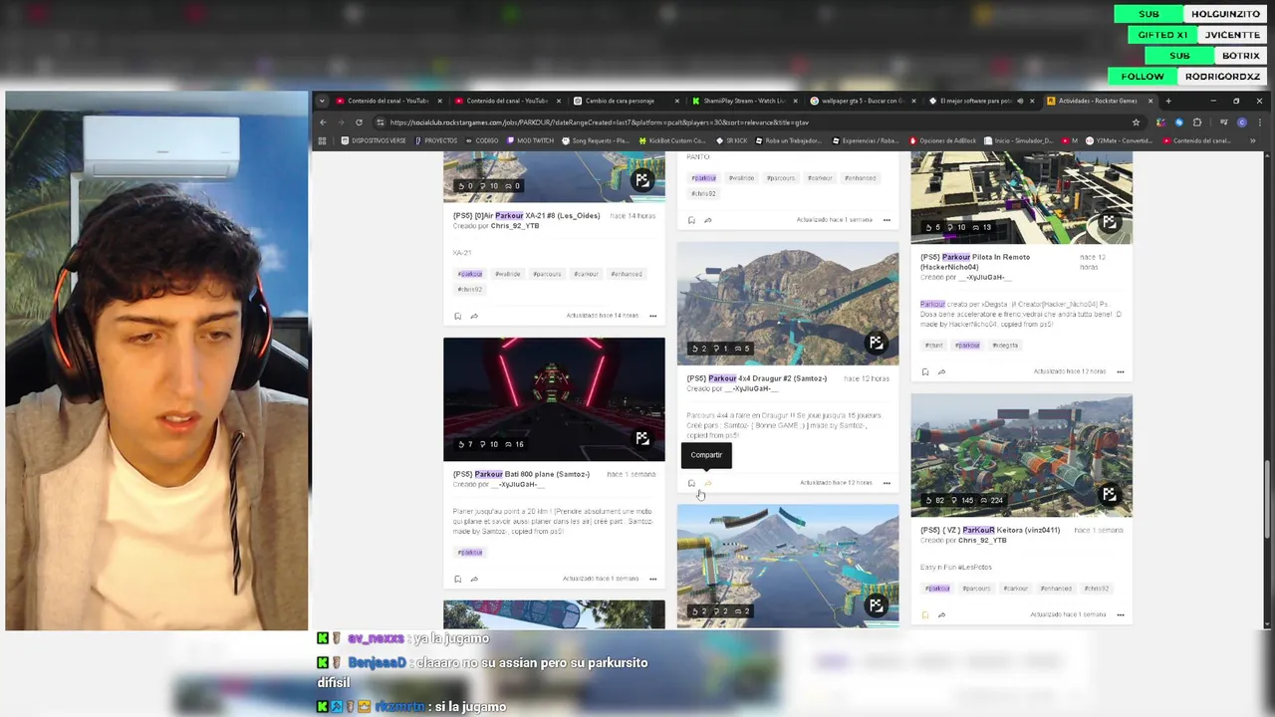Open the DISPOSITIVOS VERSE bookmark
This screenshot has width=1275, height=717.
click(x=374, y=140)
